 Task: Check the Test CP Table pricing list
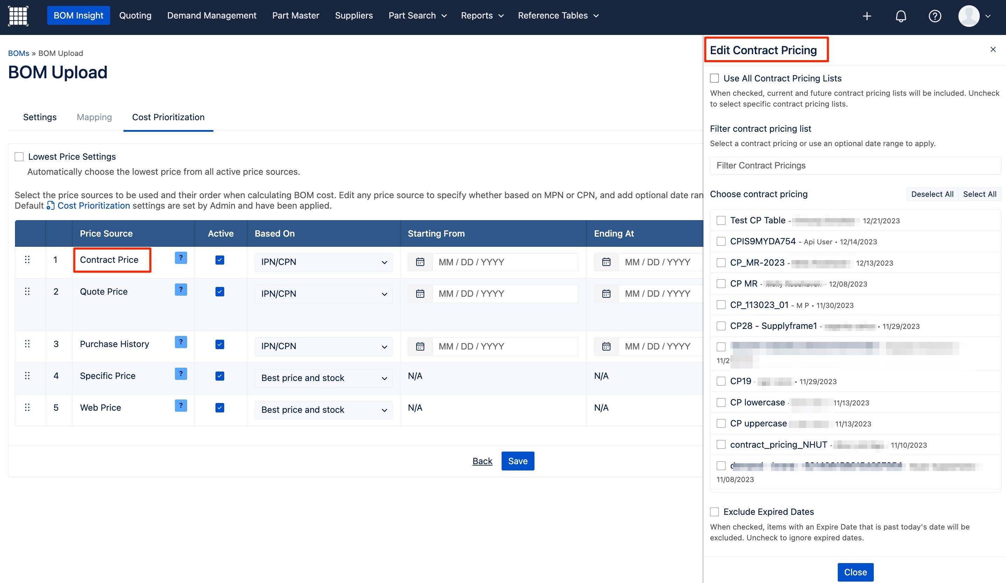pyautogui.click(x=721, y=220)
